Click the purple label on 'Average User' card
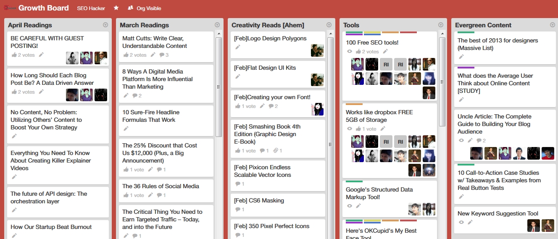The width and height of the screenshot is (558, 239). point(466,68)
